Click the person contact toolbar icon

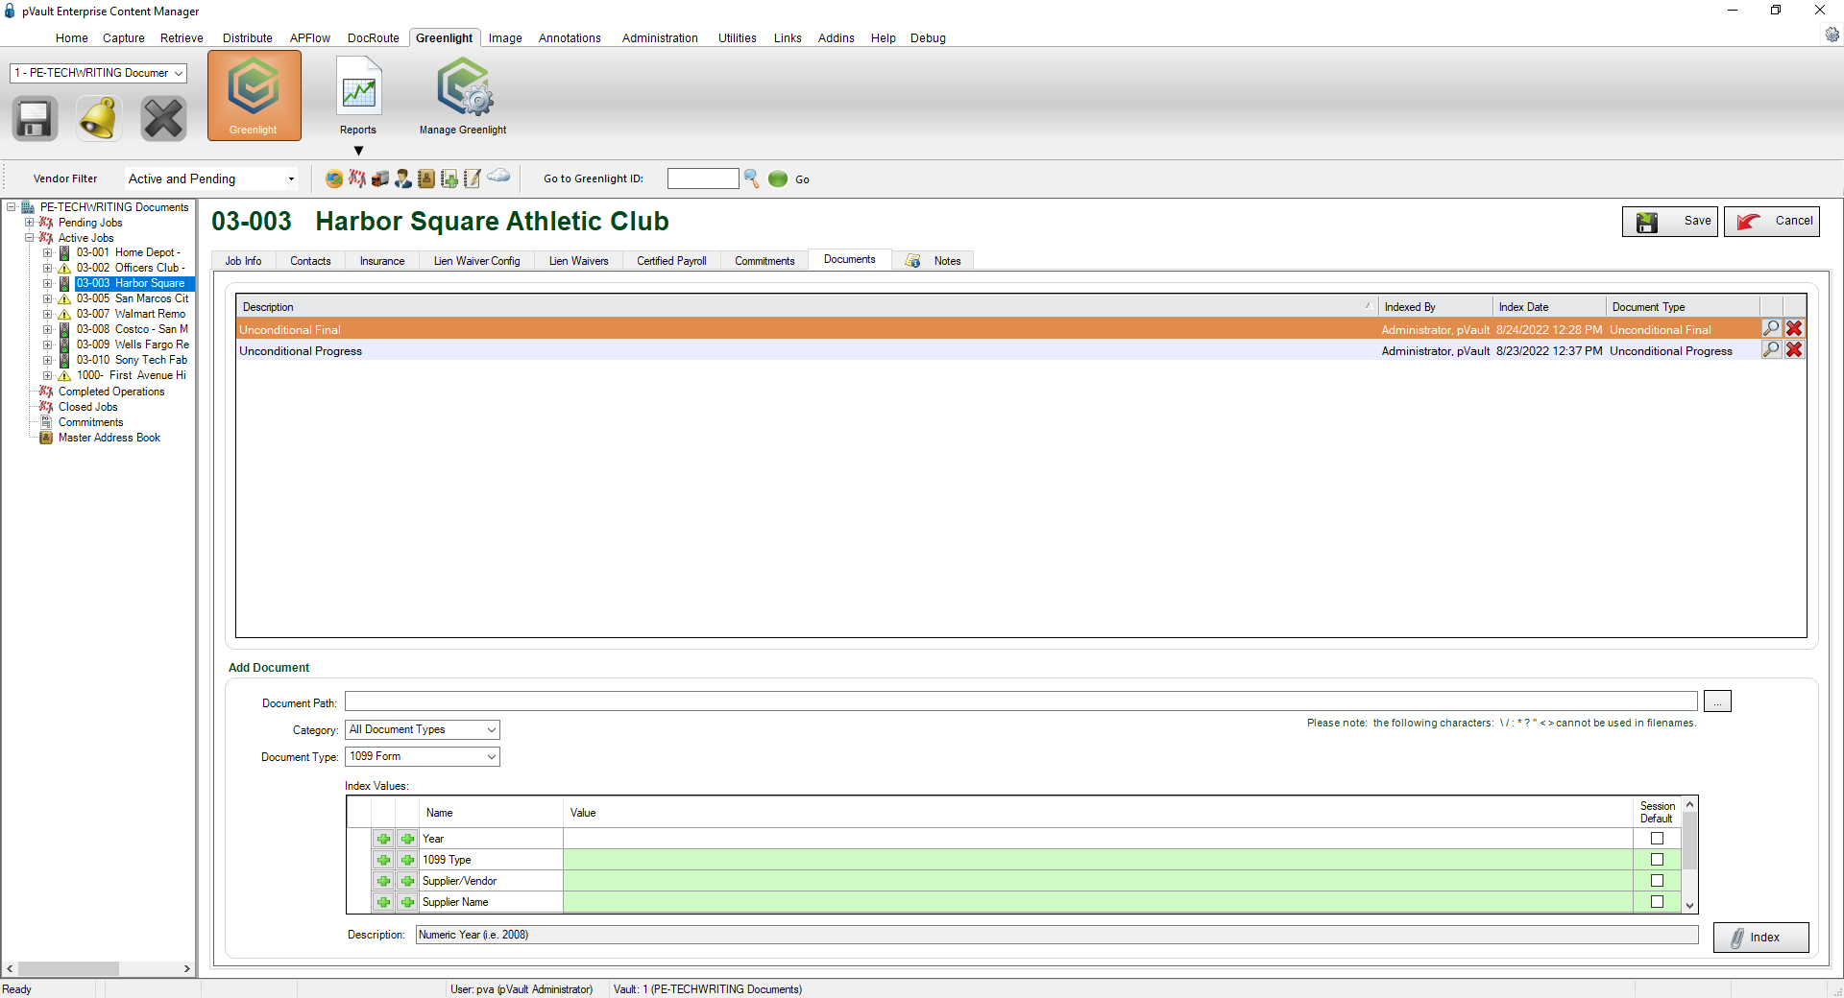[x=403, y=178]
